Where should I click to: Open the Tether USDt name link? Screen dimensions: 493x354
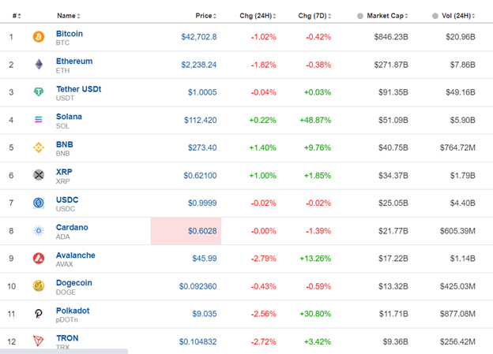click(78, 89)
